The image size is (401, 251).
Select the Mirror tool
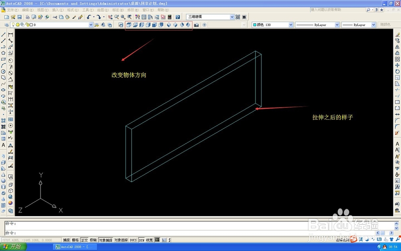397,47
